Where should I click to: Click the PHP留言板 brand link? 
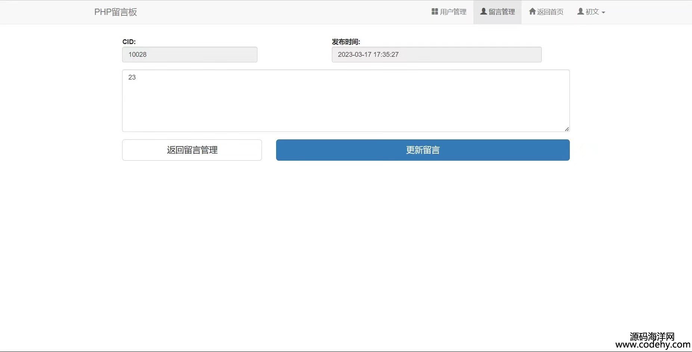tap(115, 12)
